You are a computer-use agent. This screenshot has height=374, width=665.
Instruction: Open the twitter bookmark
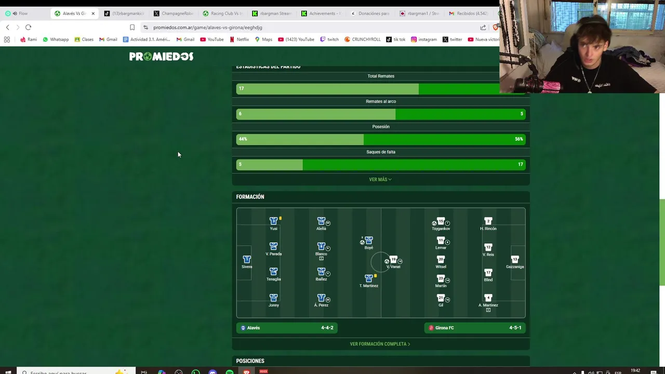(453, 39)
